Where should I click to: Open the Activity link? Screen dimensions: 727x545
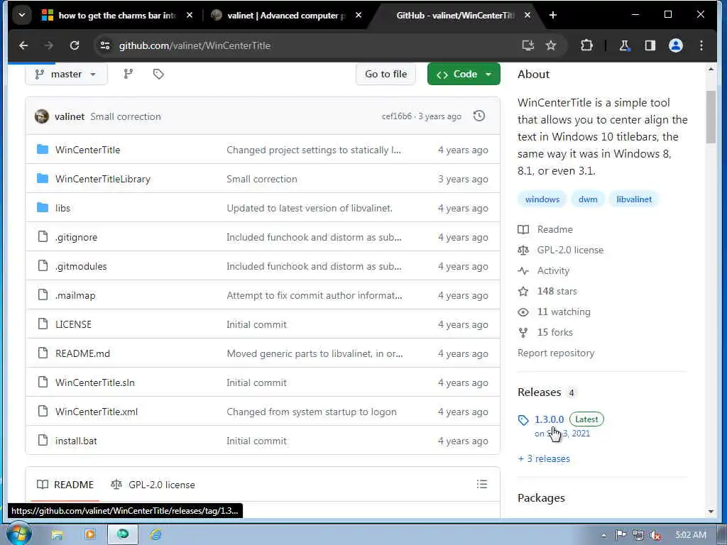click(x=543, y=270)
